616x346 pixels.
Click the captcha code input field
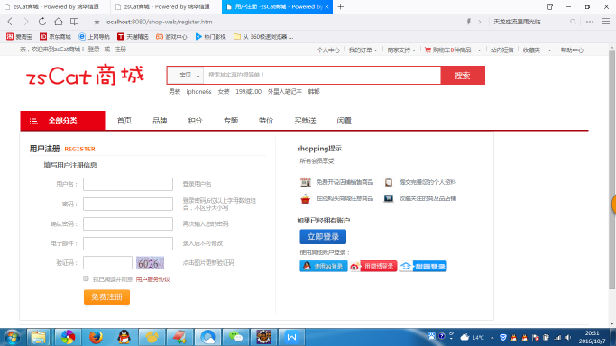107,263
